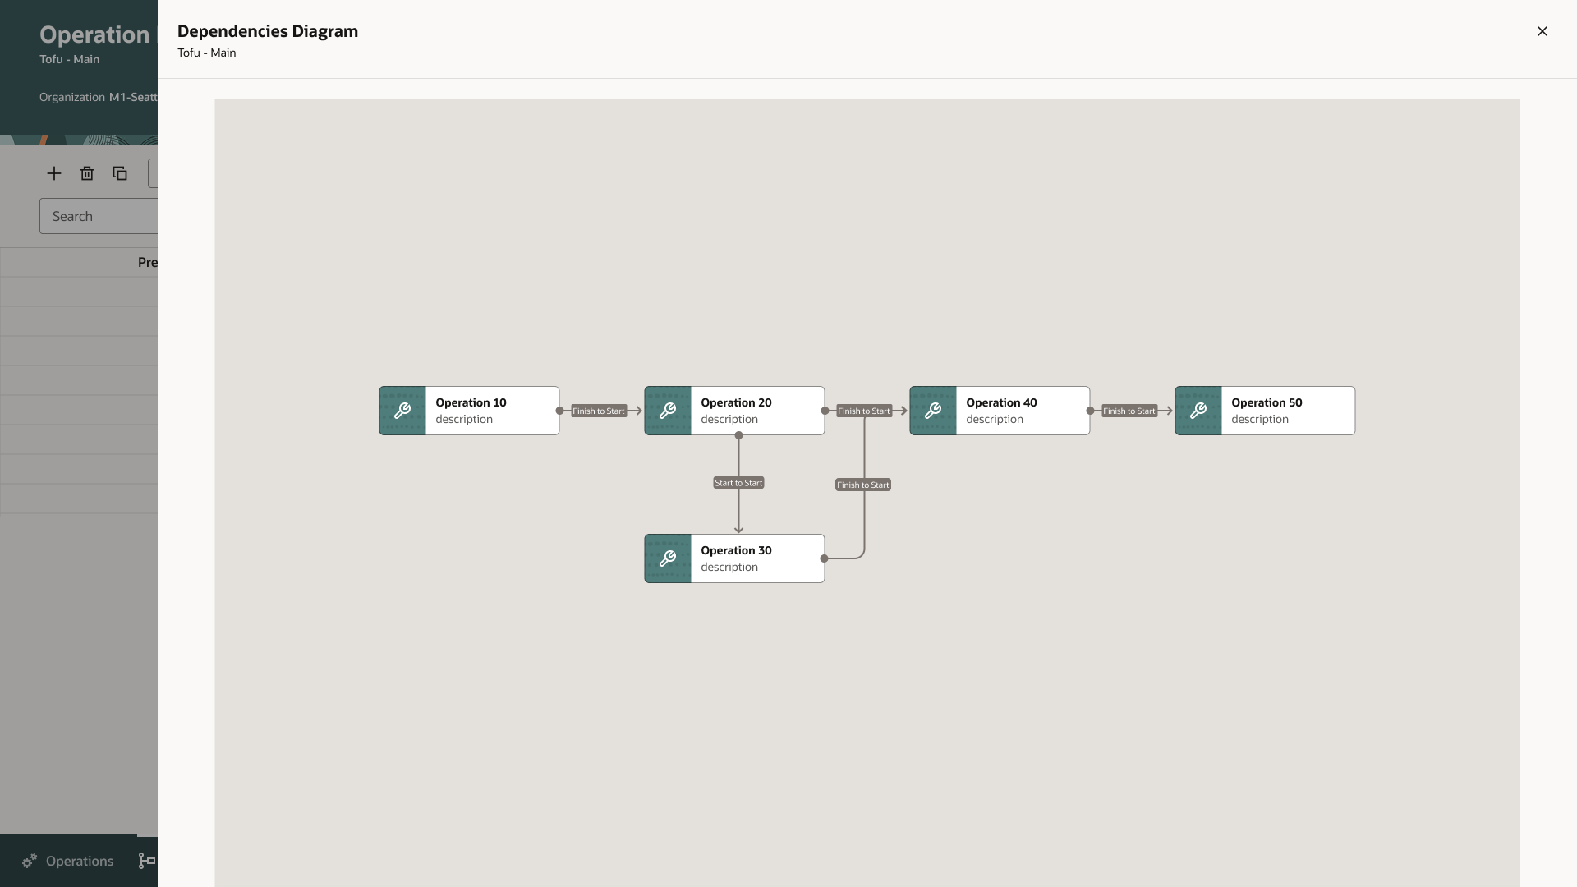Click the wrench icon on Operation 50

[x=1198, y=411]
